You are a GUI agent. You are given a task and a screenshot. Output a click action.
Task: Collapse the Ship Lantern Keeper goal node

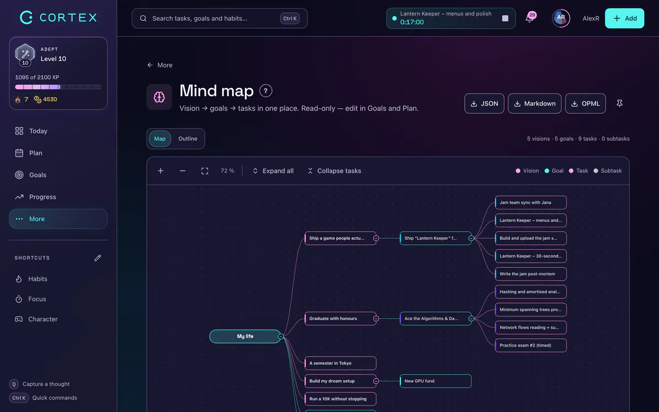(x=471, y=238)
